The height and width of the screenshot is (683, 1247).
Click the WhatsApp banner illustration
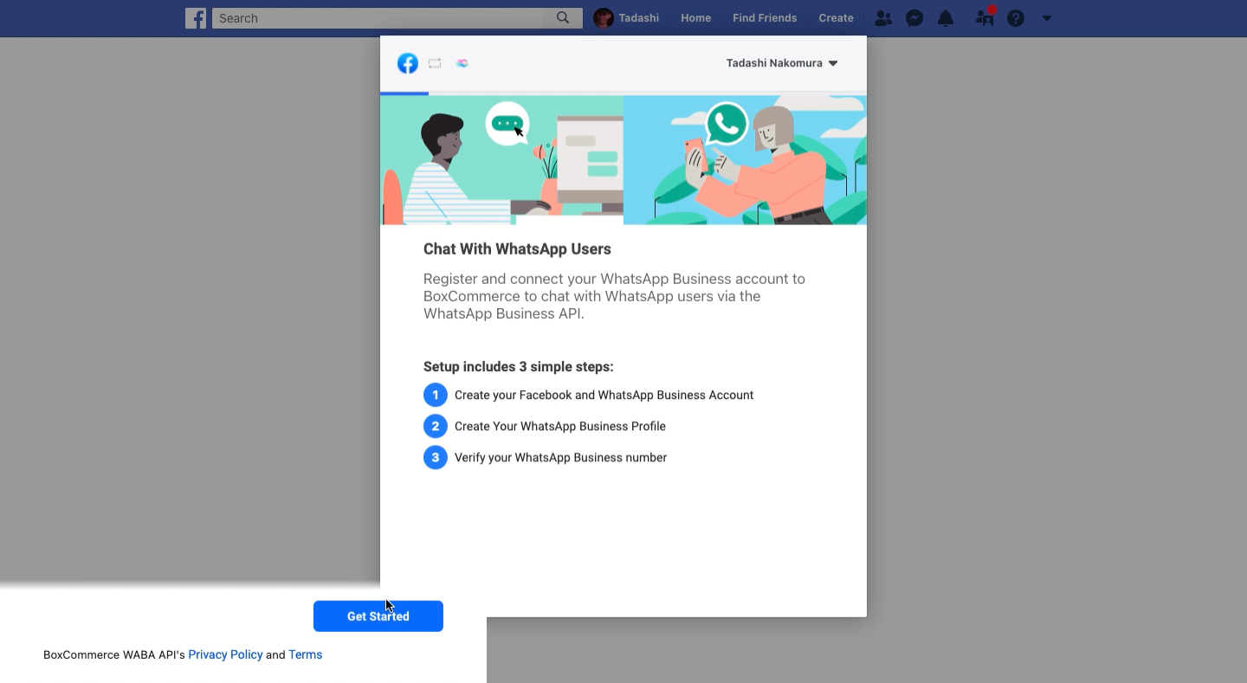point(623,160)
